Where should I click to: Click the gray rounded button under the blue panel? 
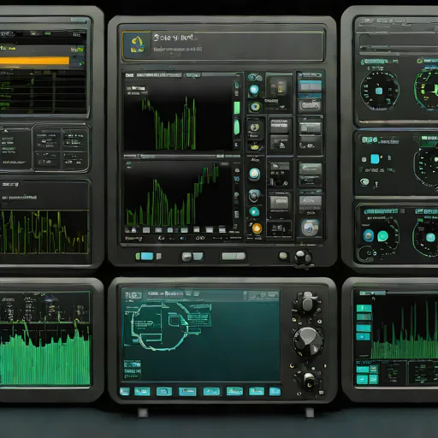point(310,105)
